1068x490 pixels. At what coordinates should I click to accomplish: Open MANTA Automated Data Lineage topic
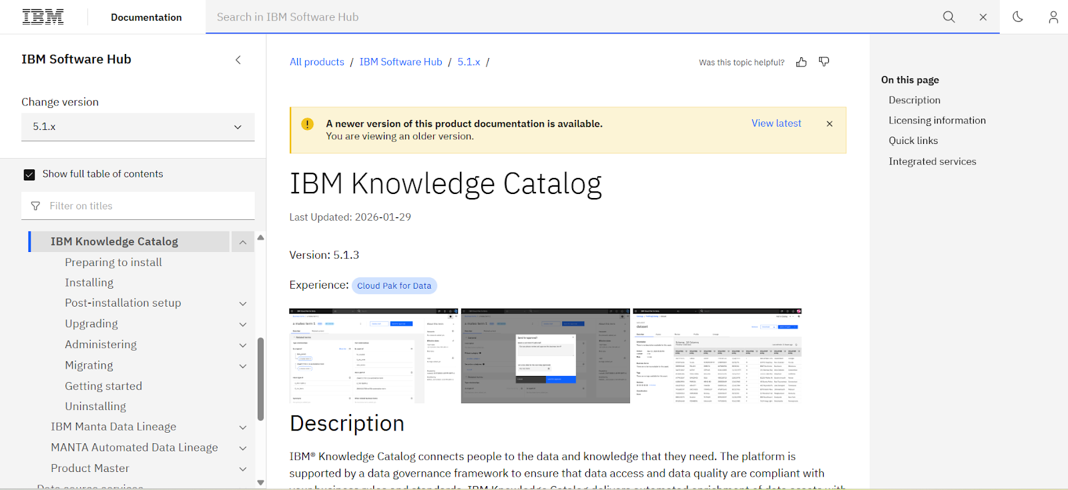[134, 447]
